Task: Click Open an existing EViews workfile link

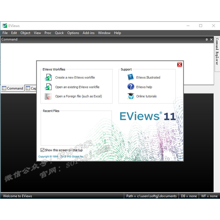Action: pyautogui.click(x=77, y=87)
